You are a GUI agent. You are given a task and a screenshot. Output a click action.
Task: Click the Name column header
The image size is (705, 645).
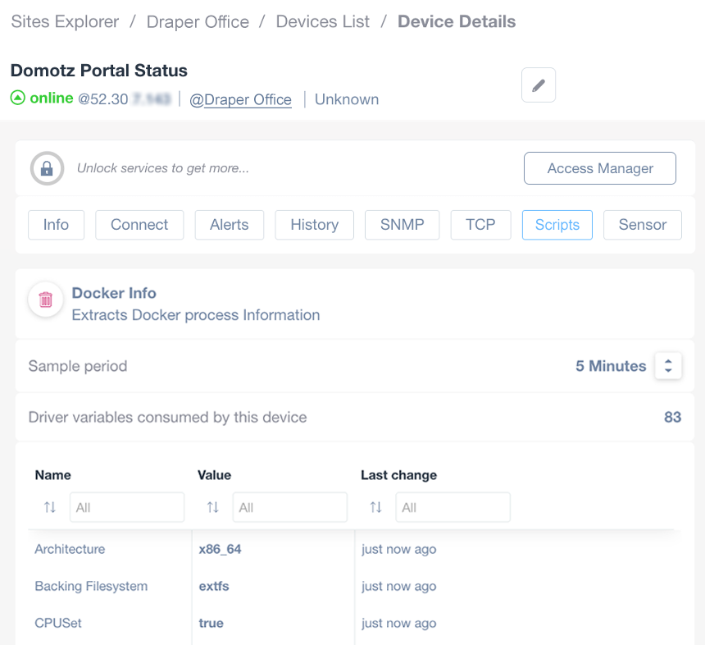pos(53,475)
